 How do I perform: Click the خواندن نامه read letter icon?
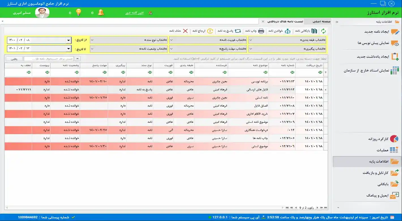[x=287, y=31]
